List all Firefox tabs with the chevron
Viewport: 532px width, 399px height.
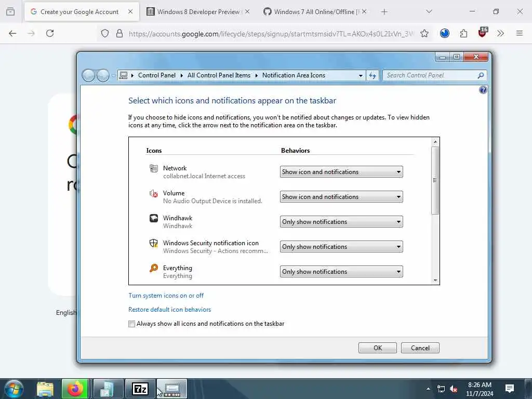pos(429,12)
